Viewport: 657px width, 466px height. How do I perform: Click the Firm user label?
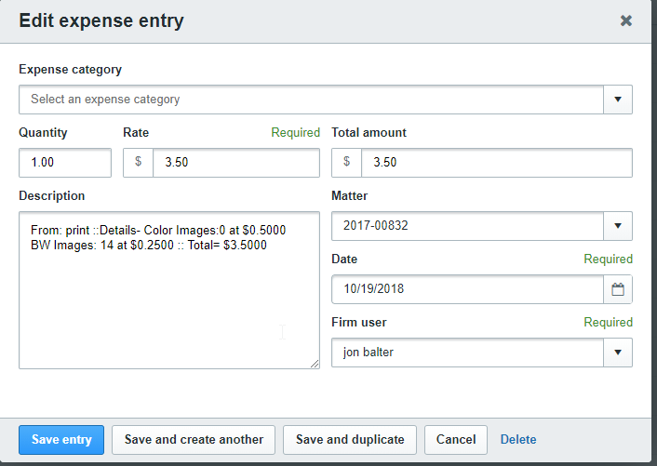359,323
